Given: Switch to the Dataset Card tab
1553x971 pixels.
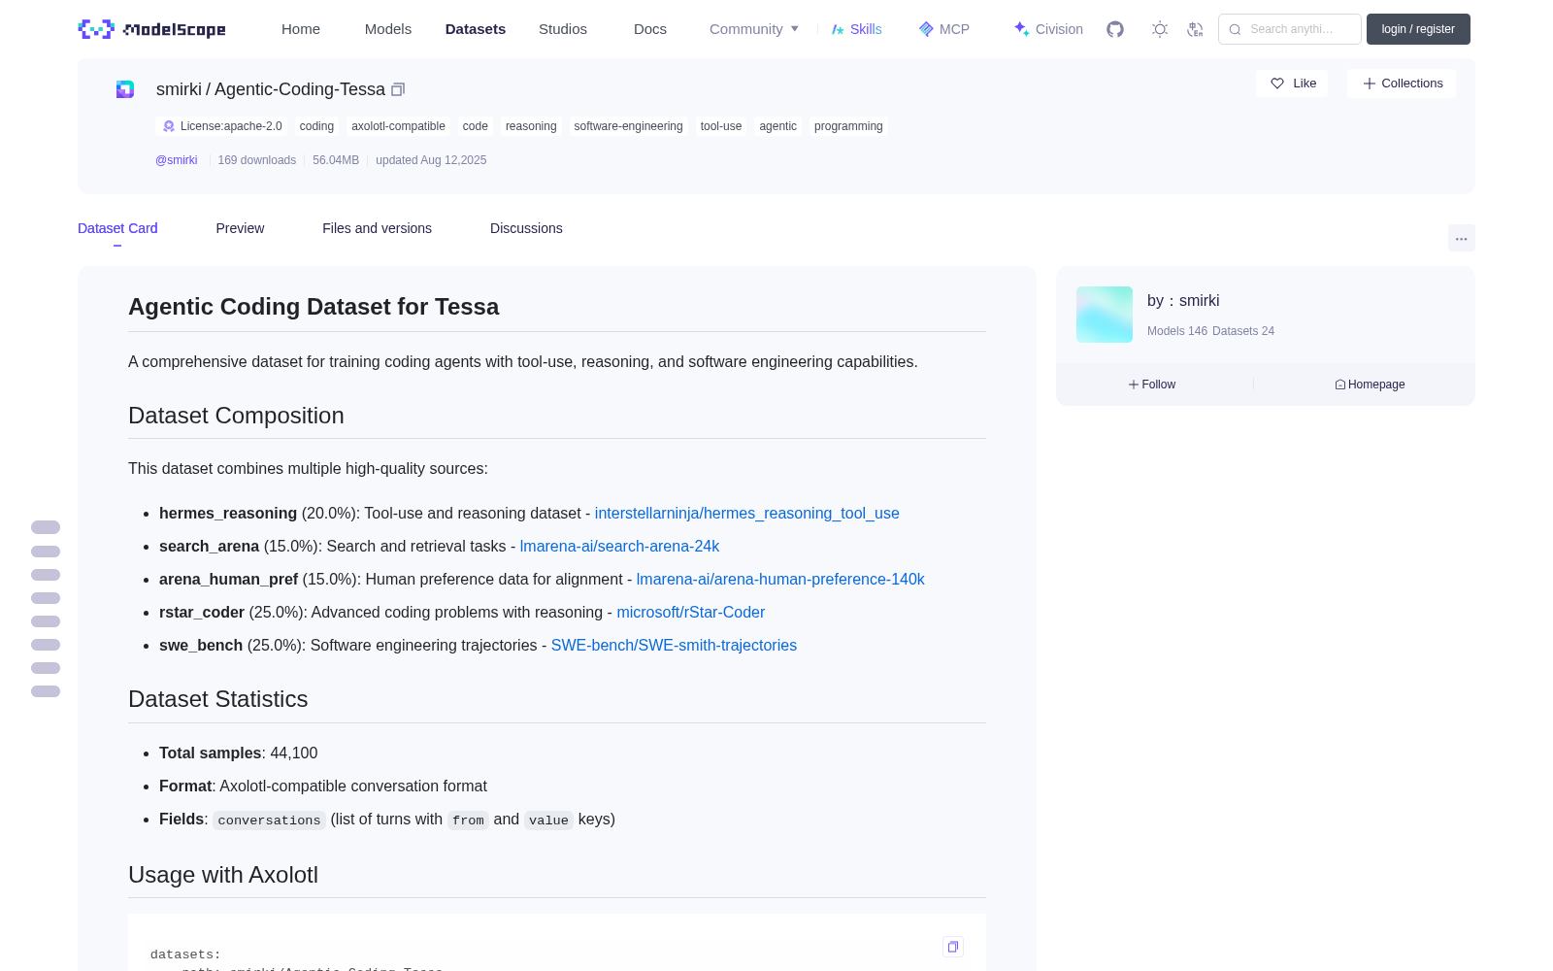Looking at the screenshot, I should pyautogui.click(x=117, y=228).
